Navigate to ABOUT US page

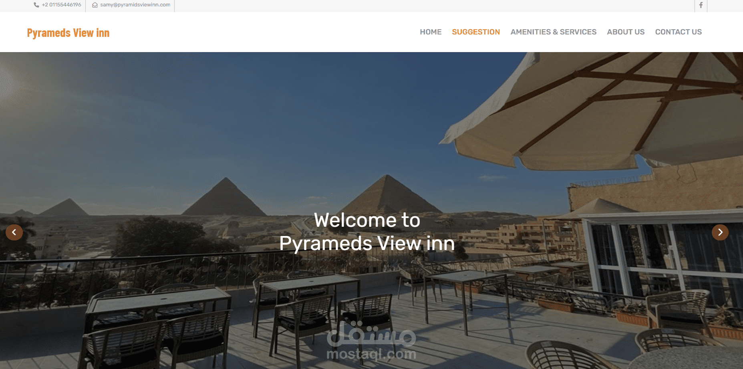[626, 32]
